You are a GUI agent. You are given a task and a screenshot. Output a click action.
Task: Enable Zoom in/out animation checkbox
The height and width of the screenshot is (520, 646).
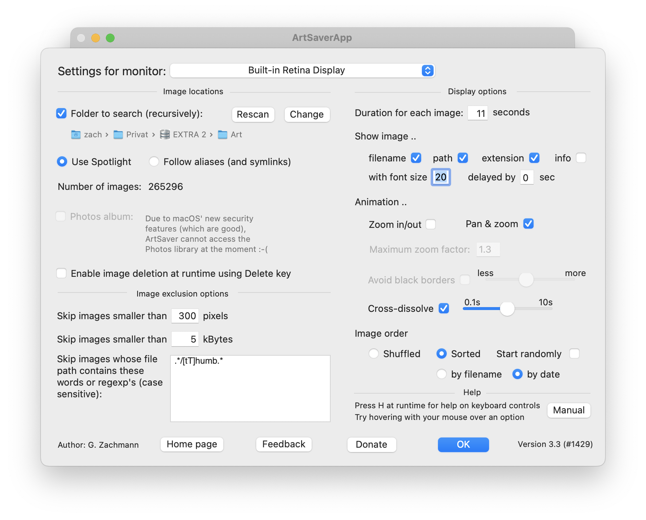pyautogui.click(x=431, y=224)
